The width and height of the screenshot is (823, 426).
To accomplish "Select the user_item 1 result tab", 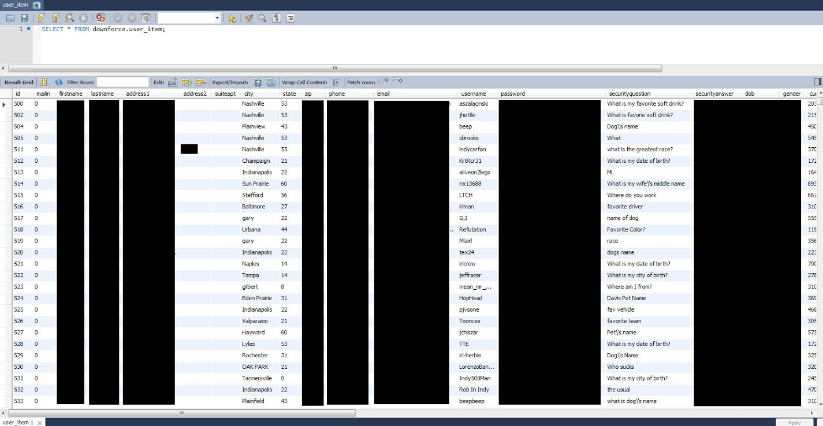I will pos(18,423).
